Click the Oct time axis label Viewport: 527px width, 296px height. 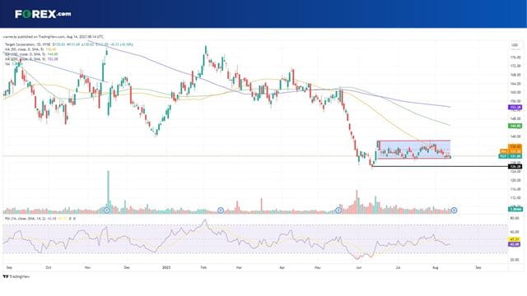pyautogui.click(x=49, y=268)
